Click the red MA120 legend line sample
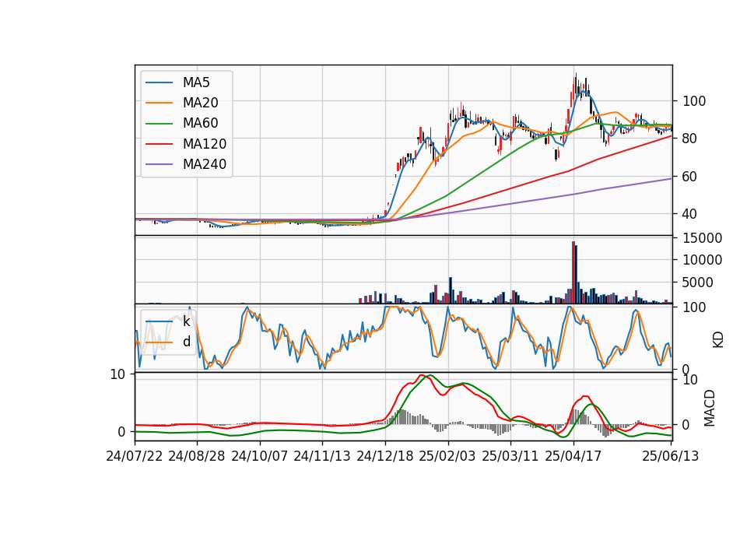The image size is (747, 537). pyautogui.click(x=159, y=144)
